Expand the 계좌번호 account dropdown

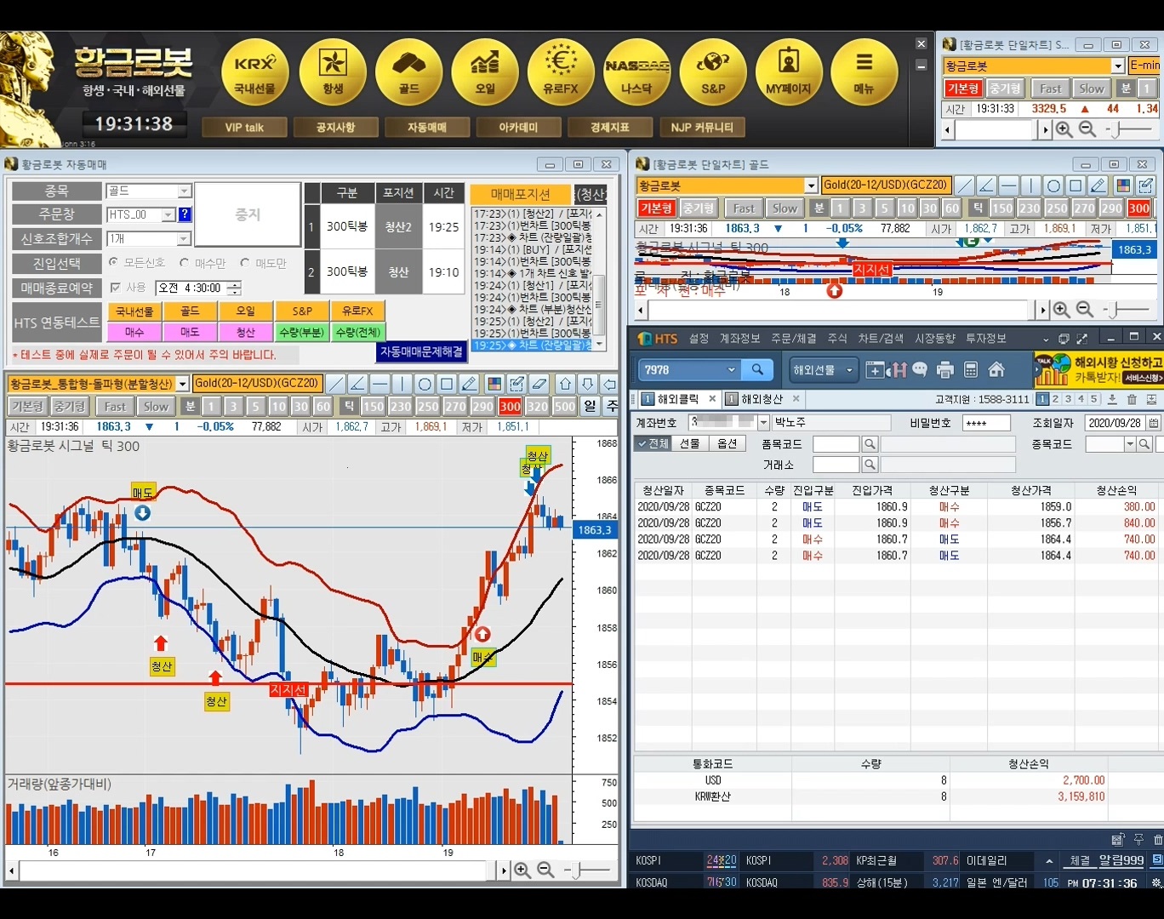point(762,422)
